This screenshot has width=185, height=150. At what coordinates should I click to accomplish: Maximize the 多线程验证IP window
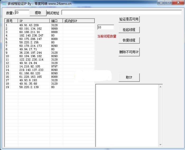click(x=168, y=3)
